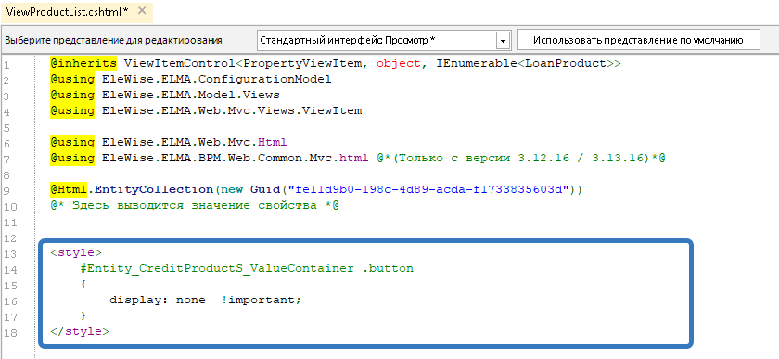779x359 pixels.
Task: Click '!important;' on line 16
Action: coord(262,301)
